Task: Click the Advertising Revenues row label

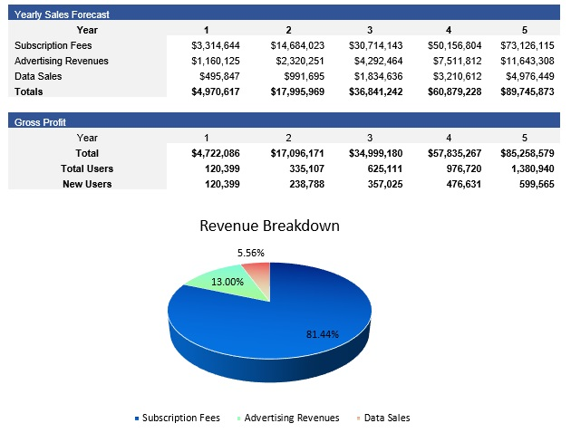Action: tap(62, 61)
